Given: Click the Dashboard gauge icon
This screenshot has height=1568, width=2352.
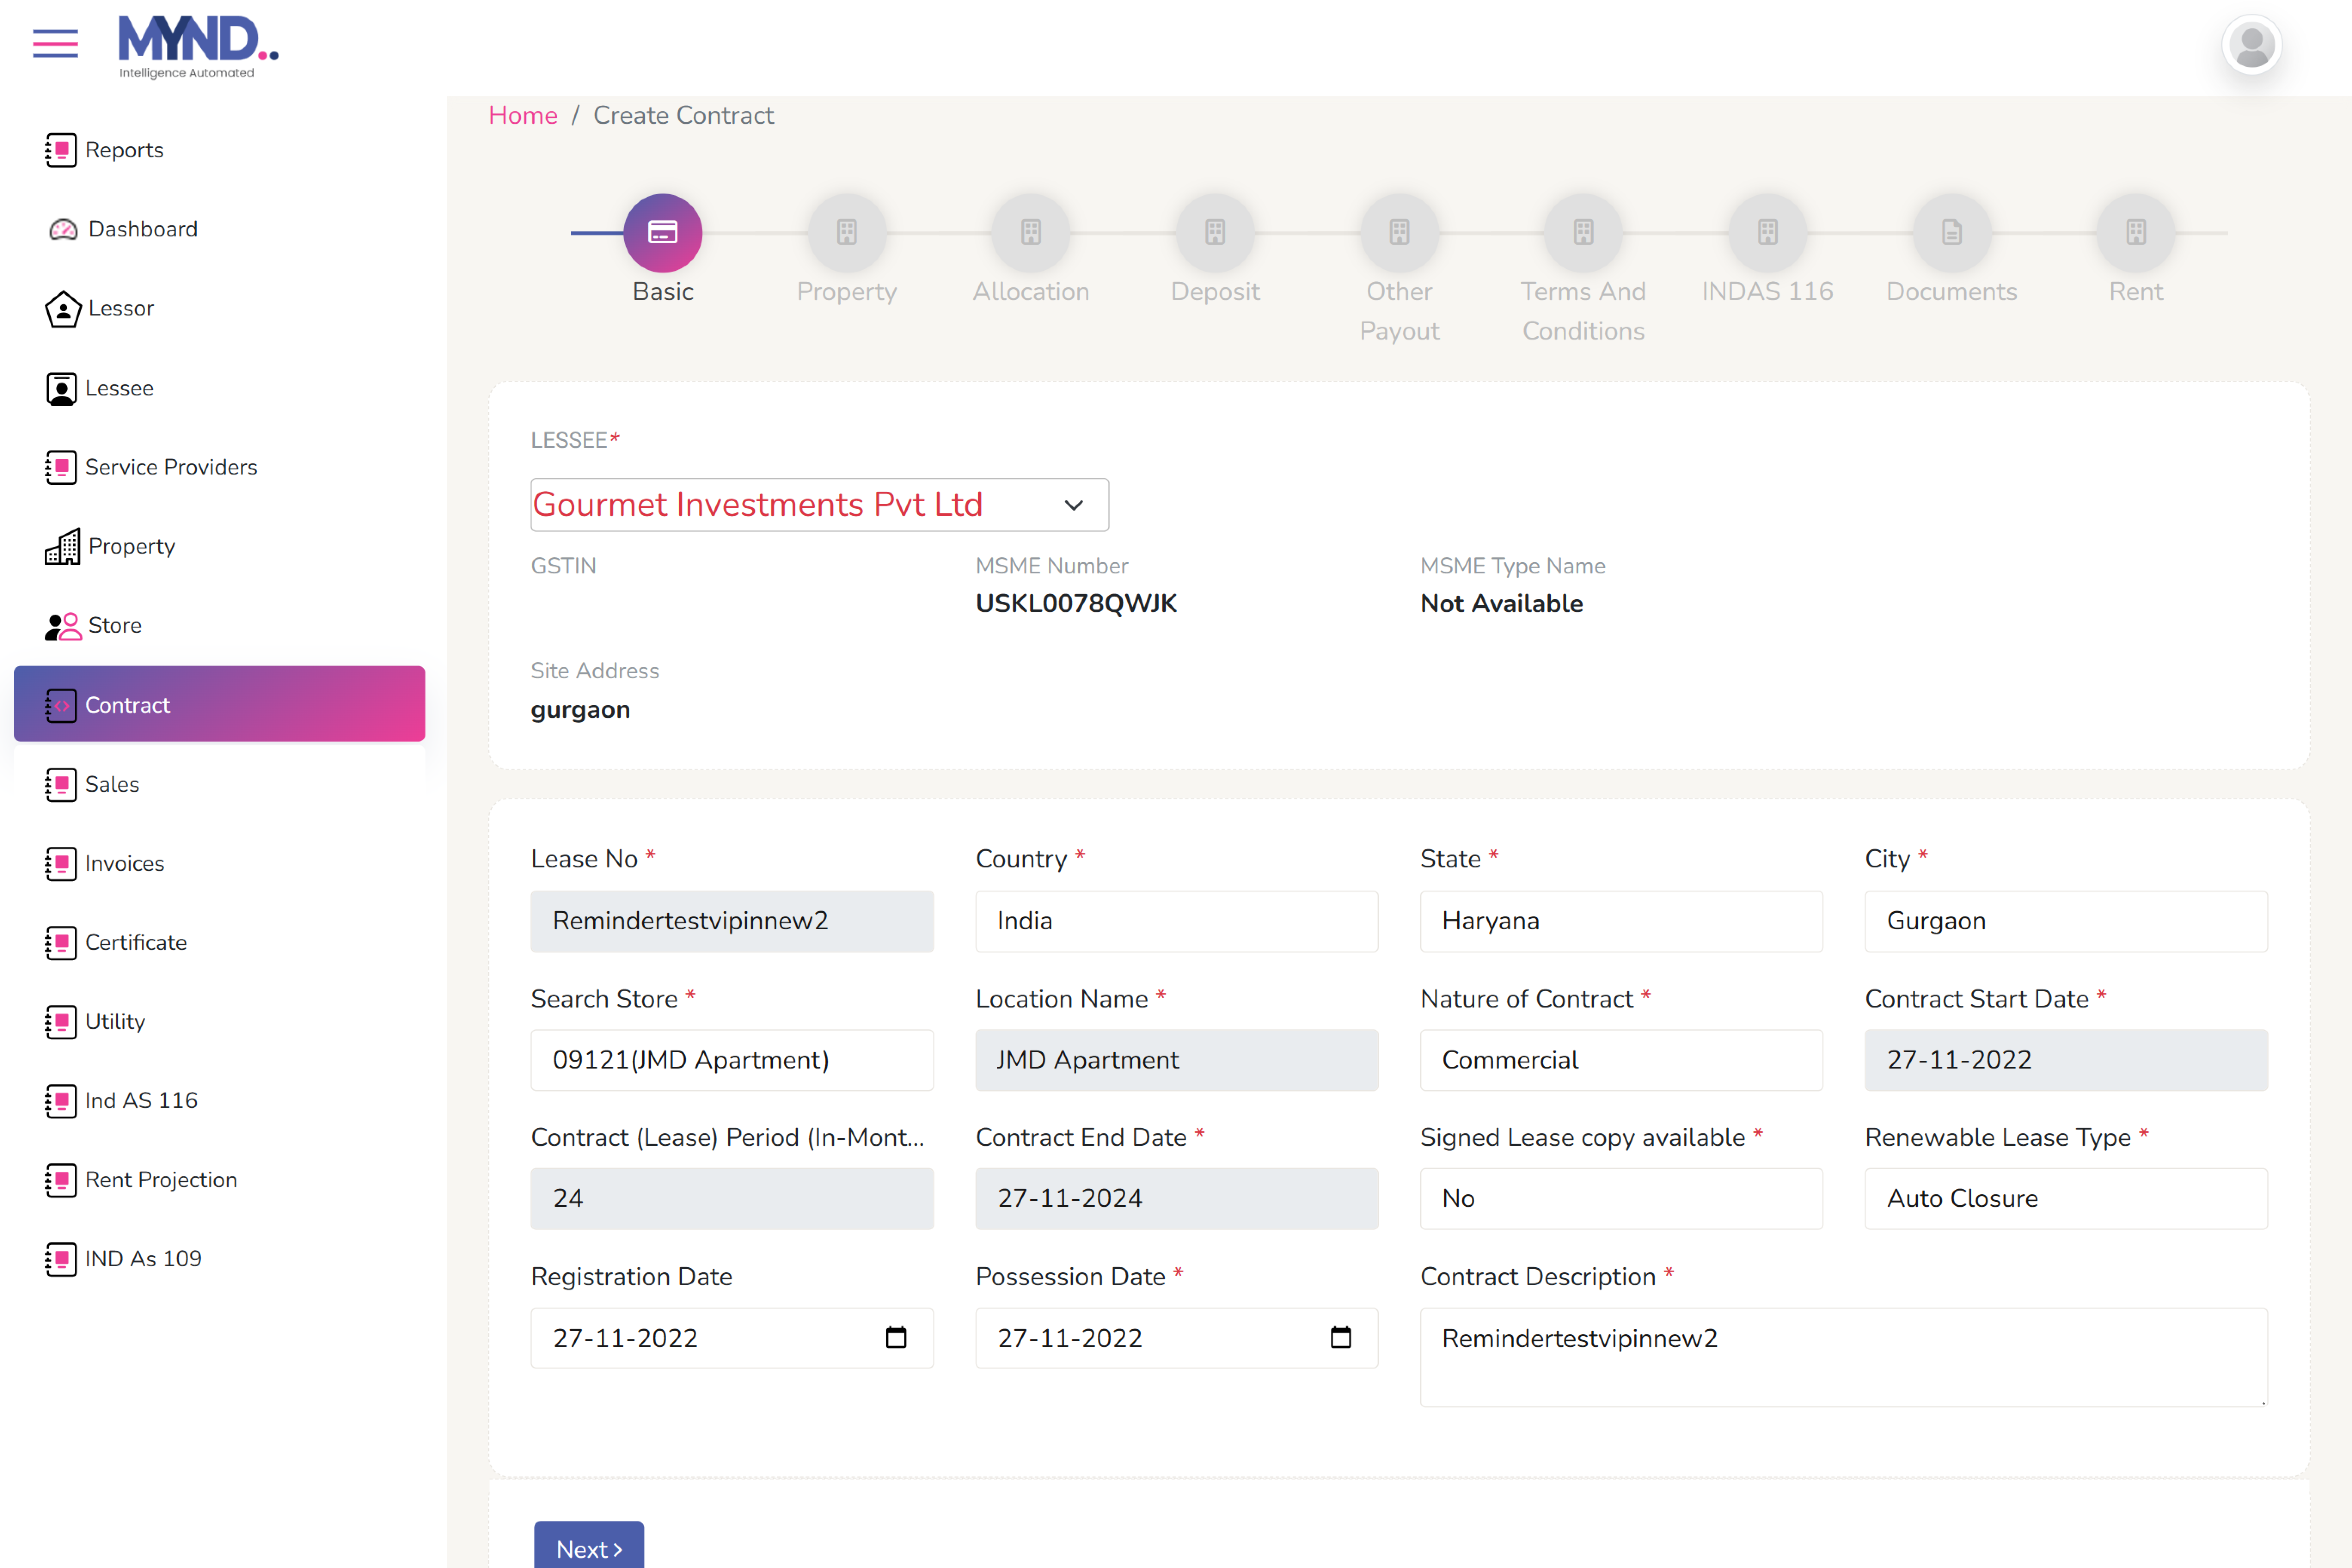Looking at the screenshot, I should 63,229.
